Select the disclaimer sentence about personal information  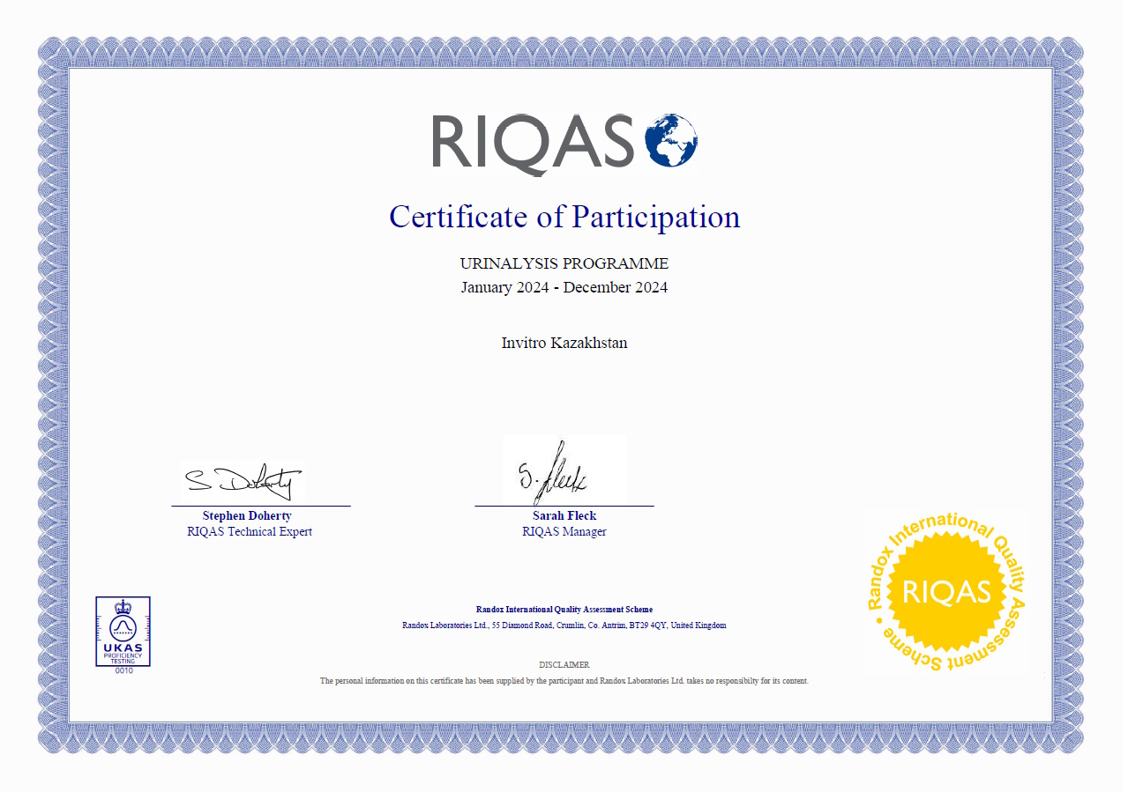[x=564, y=681]
